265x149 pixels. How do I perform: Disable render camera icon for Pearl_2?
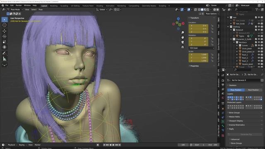[x=262, y=58]
